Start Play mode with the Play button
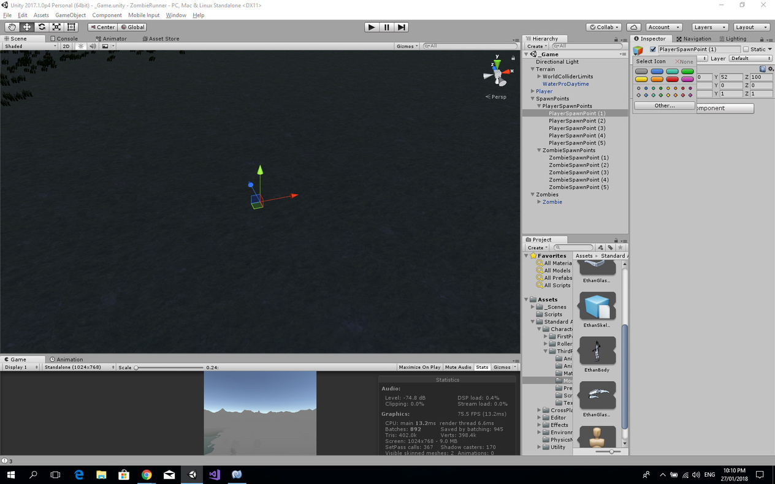 (372, 27)
